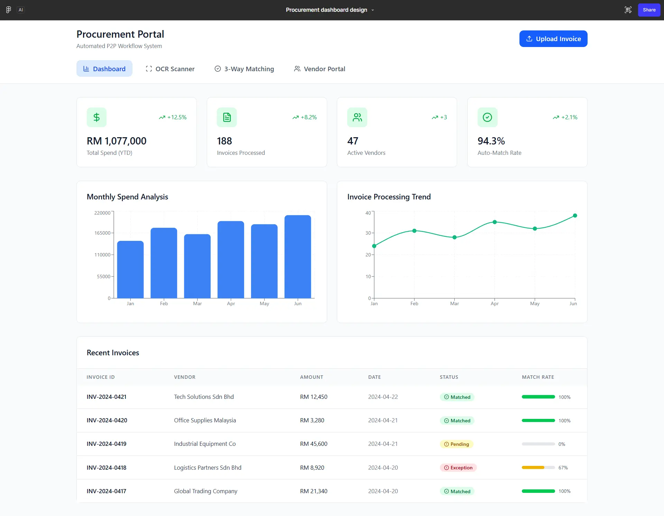The height and width of the screenshot is (516, 664).
Task: Click the exception alert icon on INV-2024-0418
Action: 446,468
